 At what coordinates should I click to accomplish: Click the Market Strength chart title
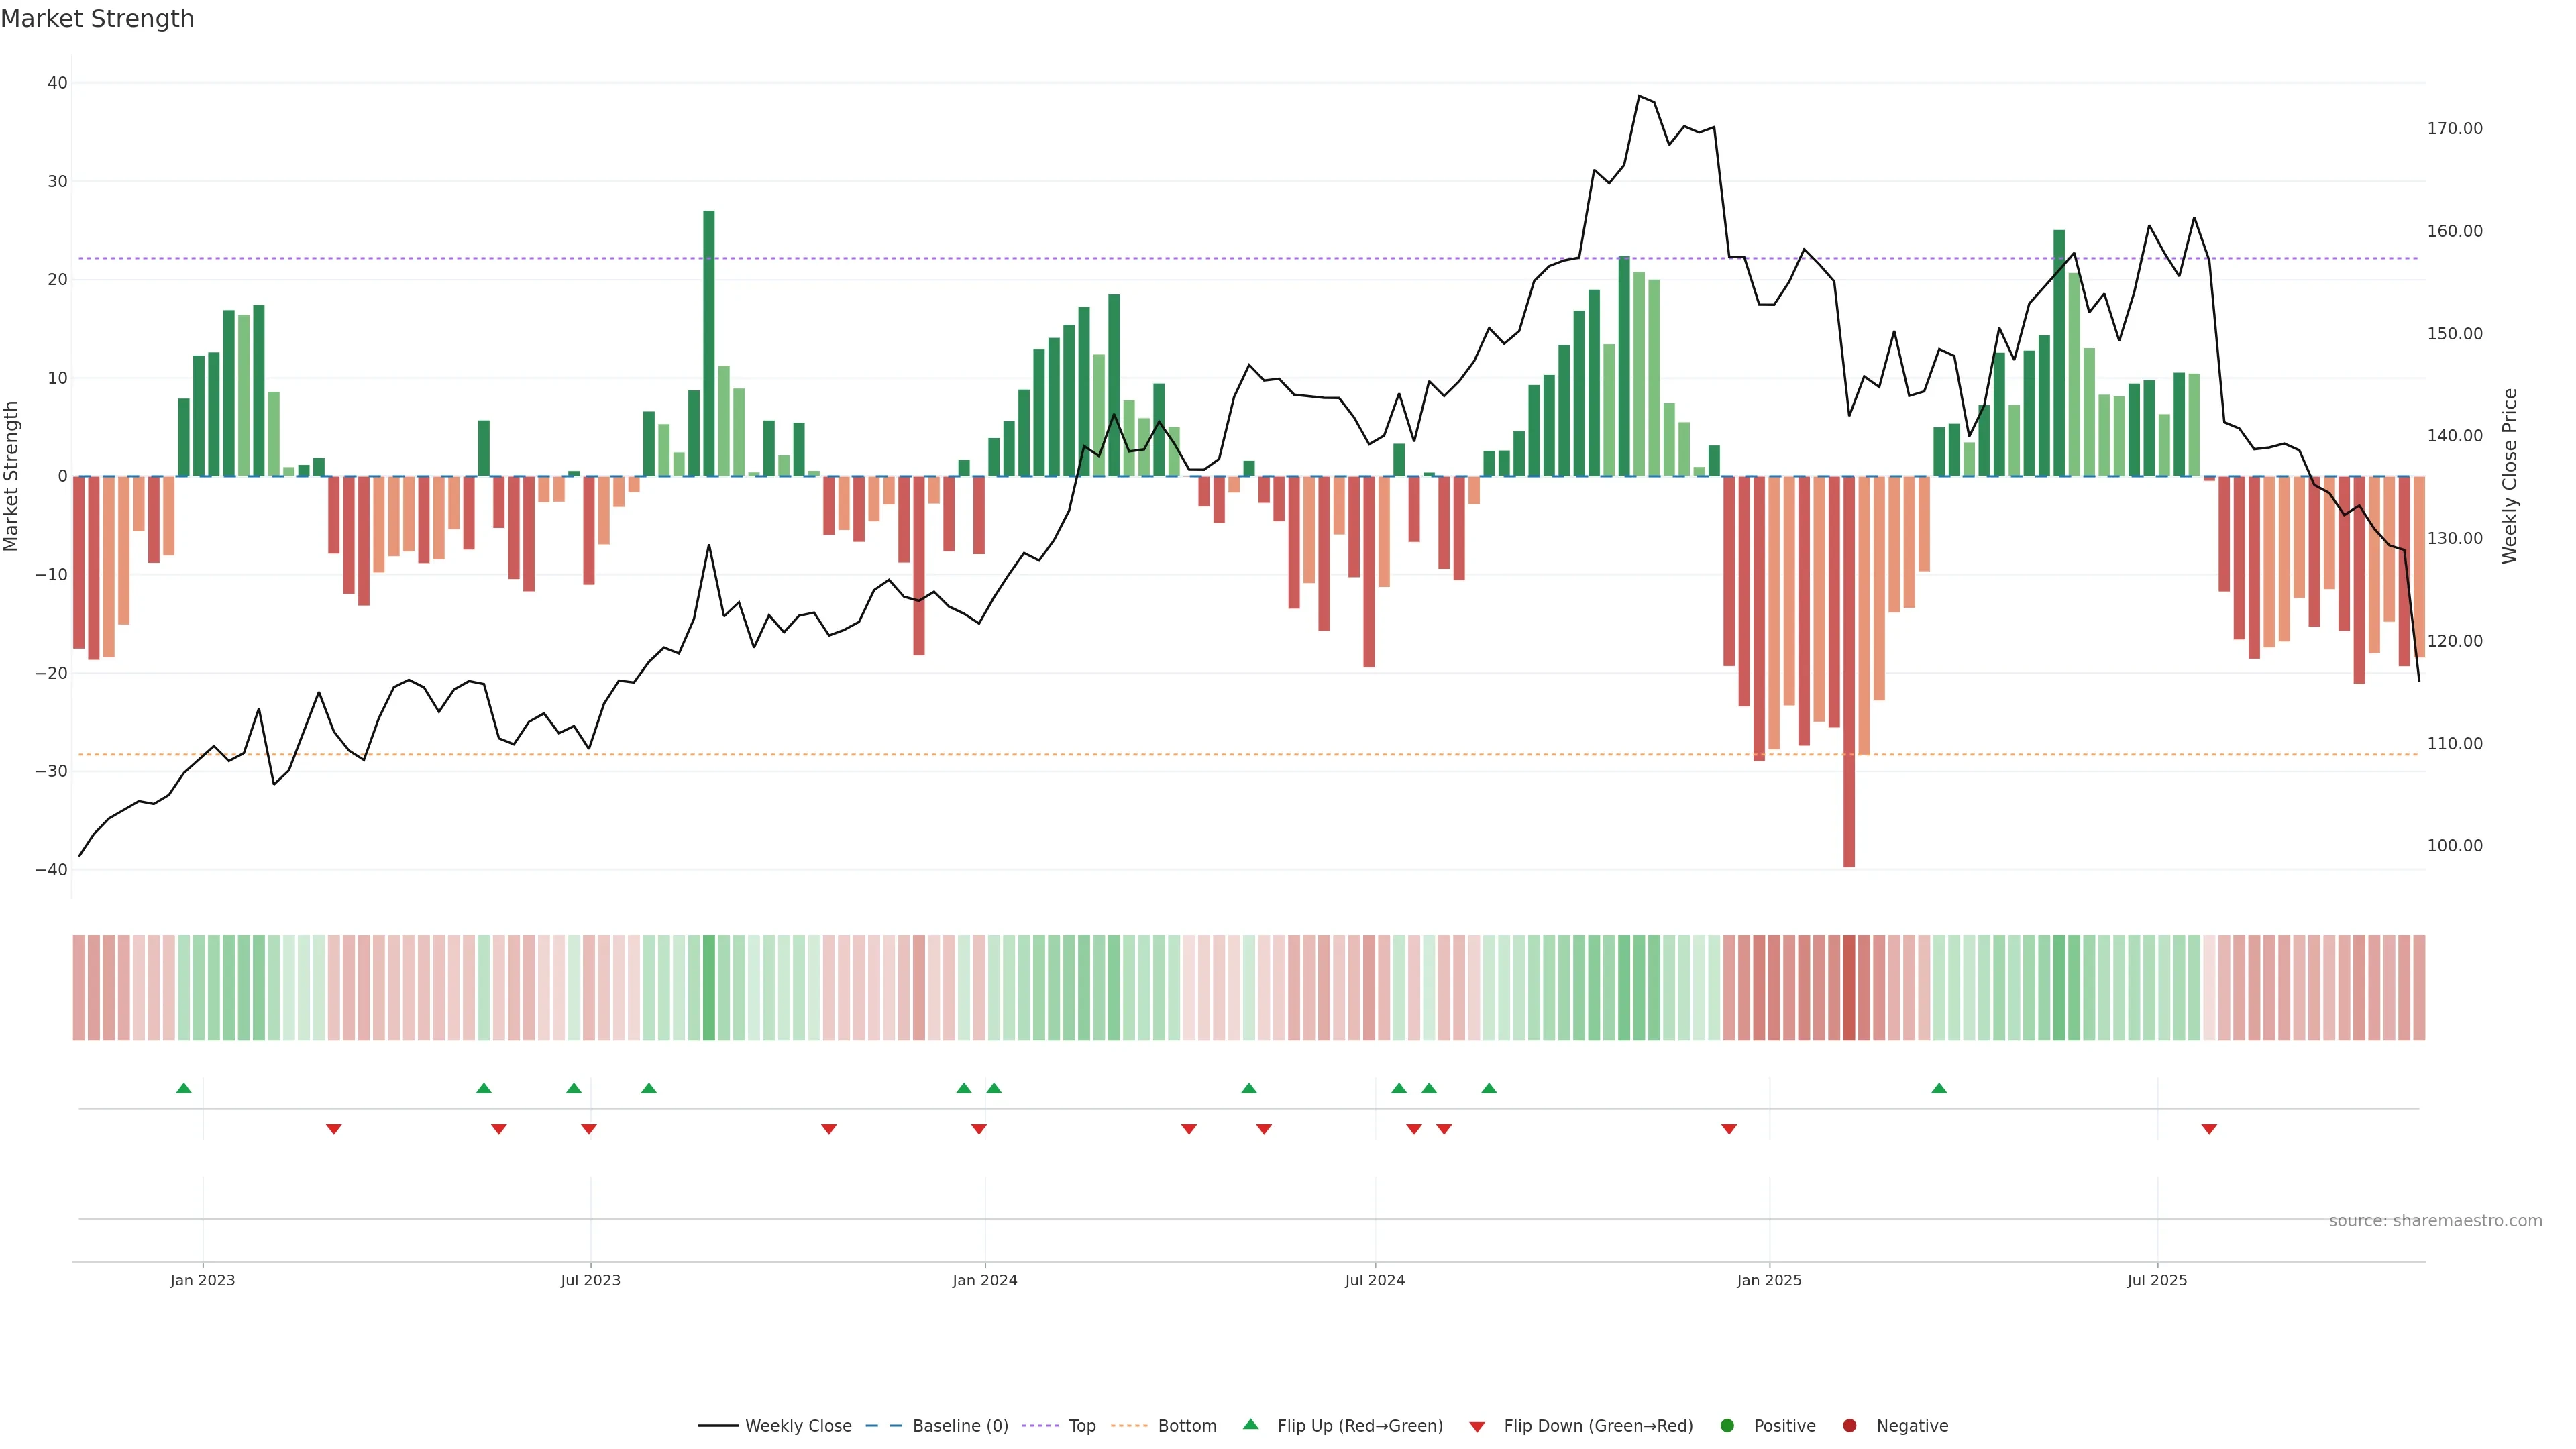click(97, 19)
